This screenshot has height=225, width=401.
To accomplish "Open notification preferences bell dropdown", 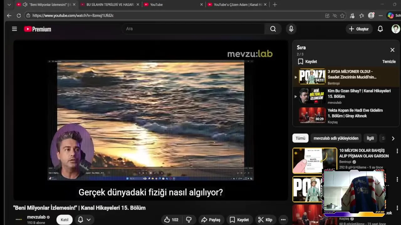I will [x=84, y=220].
